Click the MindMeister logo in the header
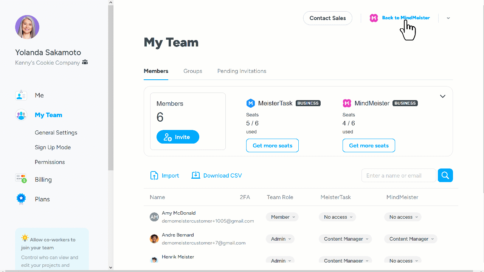This screenshot has width=484, height=272. click(x=374, y=18)
